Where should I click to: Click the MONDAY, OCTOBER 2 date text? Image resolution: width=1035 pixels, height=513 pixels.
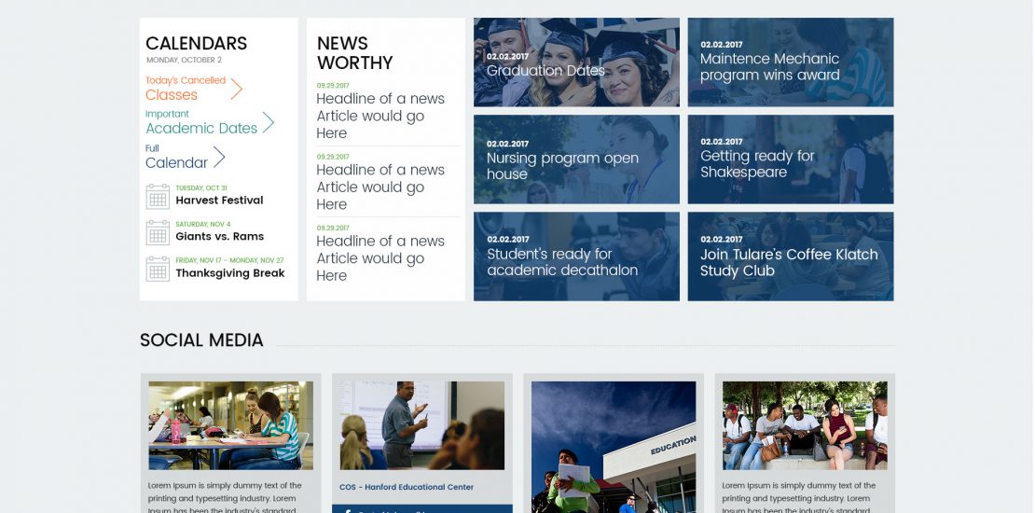(x=185, y=60)
